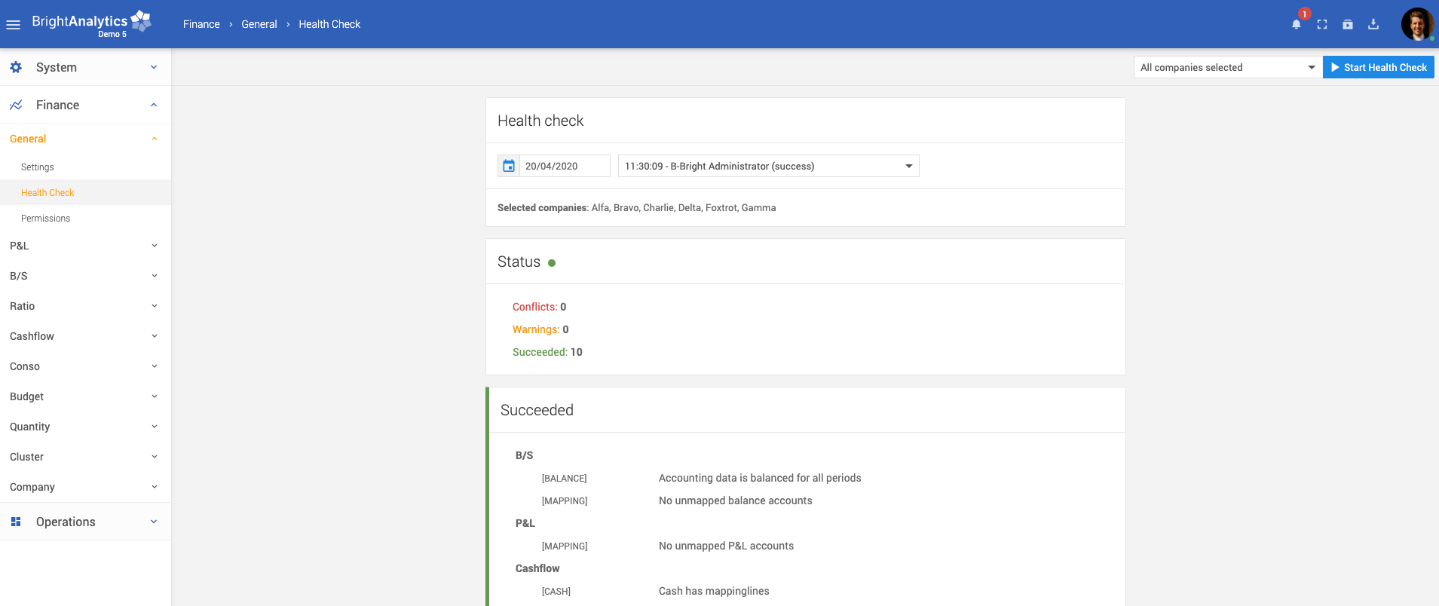
Task: Open the hamburger navigation menu
Action: [13, 25]
